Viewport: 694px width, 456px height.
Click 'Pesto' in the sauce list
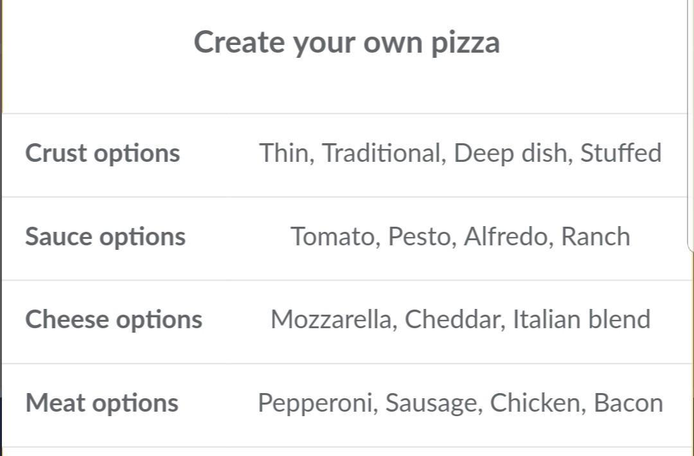click(420, 236)
